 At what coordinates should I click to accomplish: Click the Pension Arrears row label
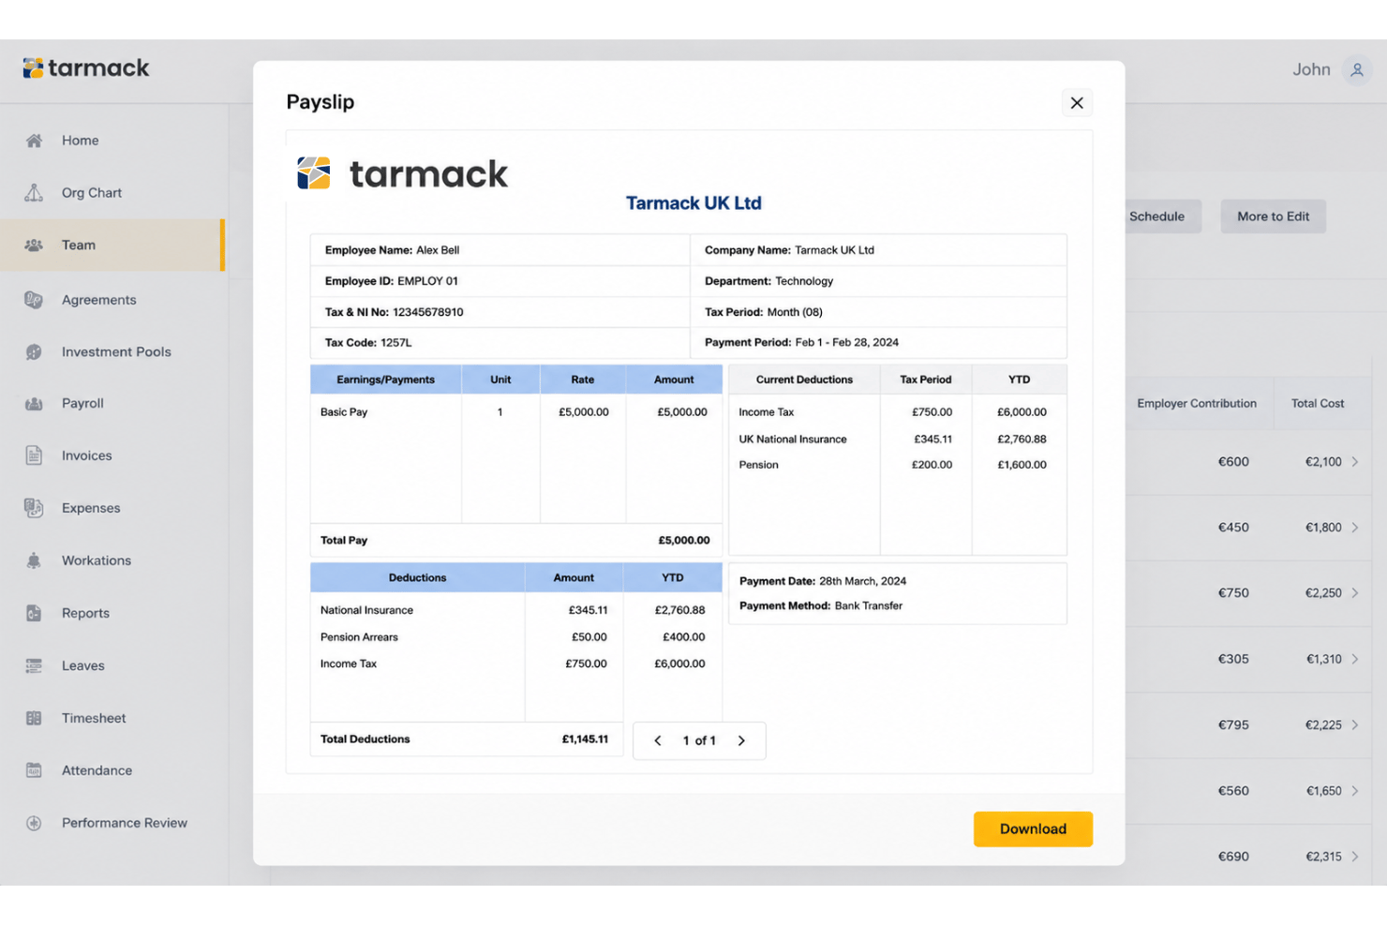point(359,637)
